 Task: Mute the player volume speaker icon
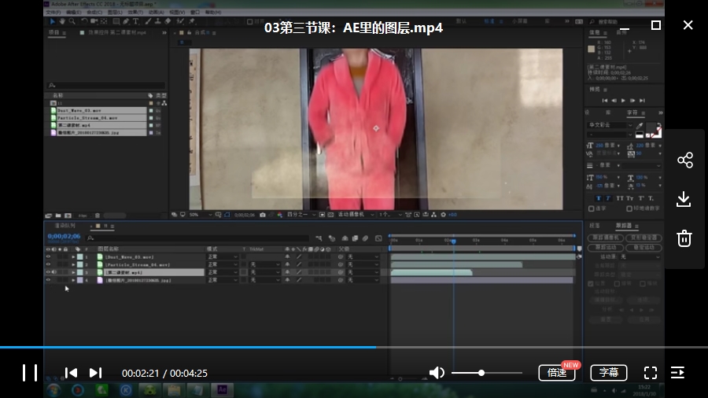(x=437, y=373)
